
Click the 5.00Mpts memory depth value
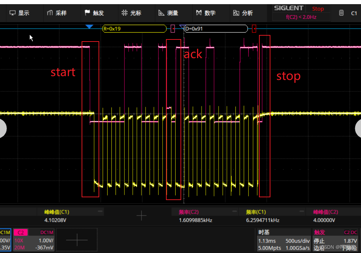pos(269,248)
